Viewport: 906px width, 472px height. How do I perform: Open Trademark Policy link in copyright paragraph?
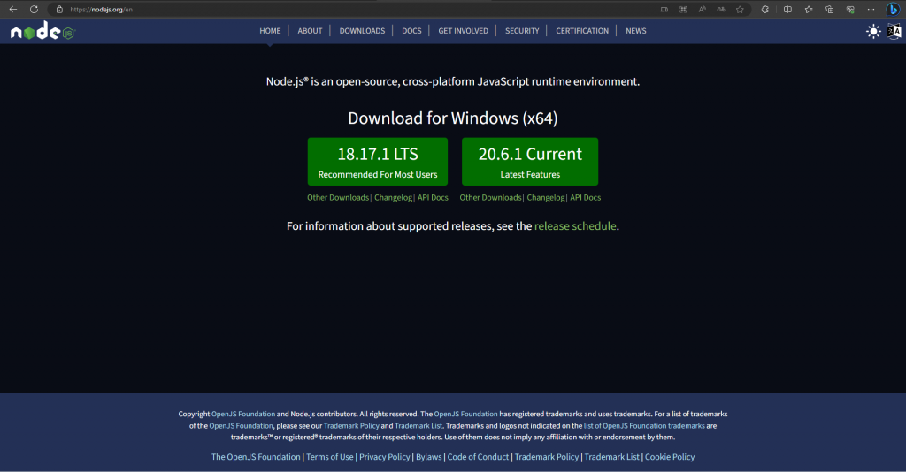coord(351,425)
